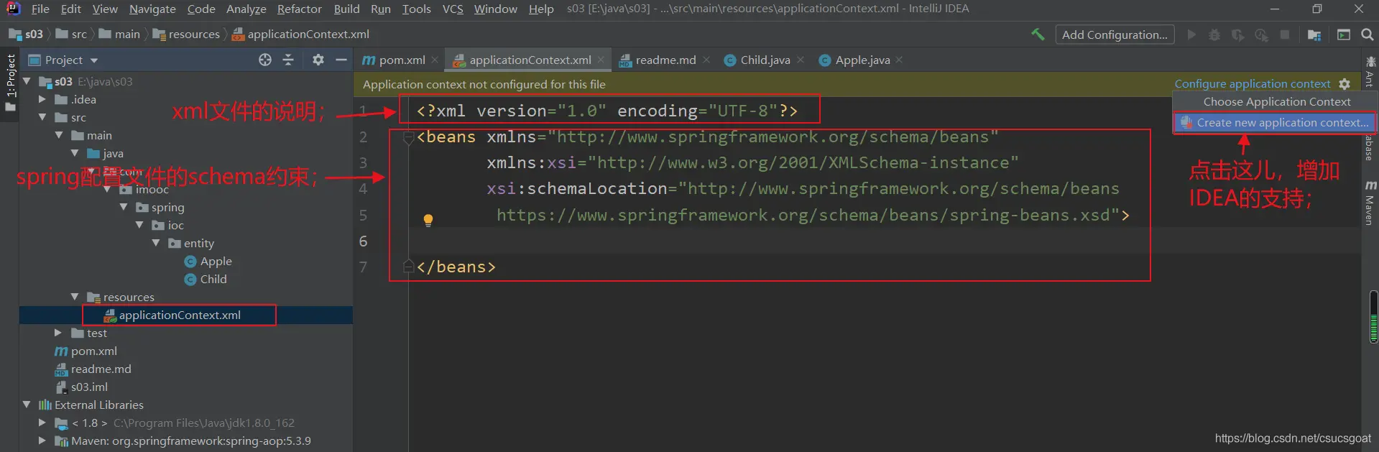
Task: Close the applicationContext.xml editor tab
Action: 601,60
